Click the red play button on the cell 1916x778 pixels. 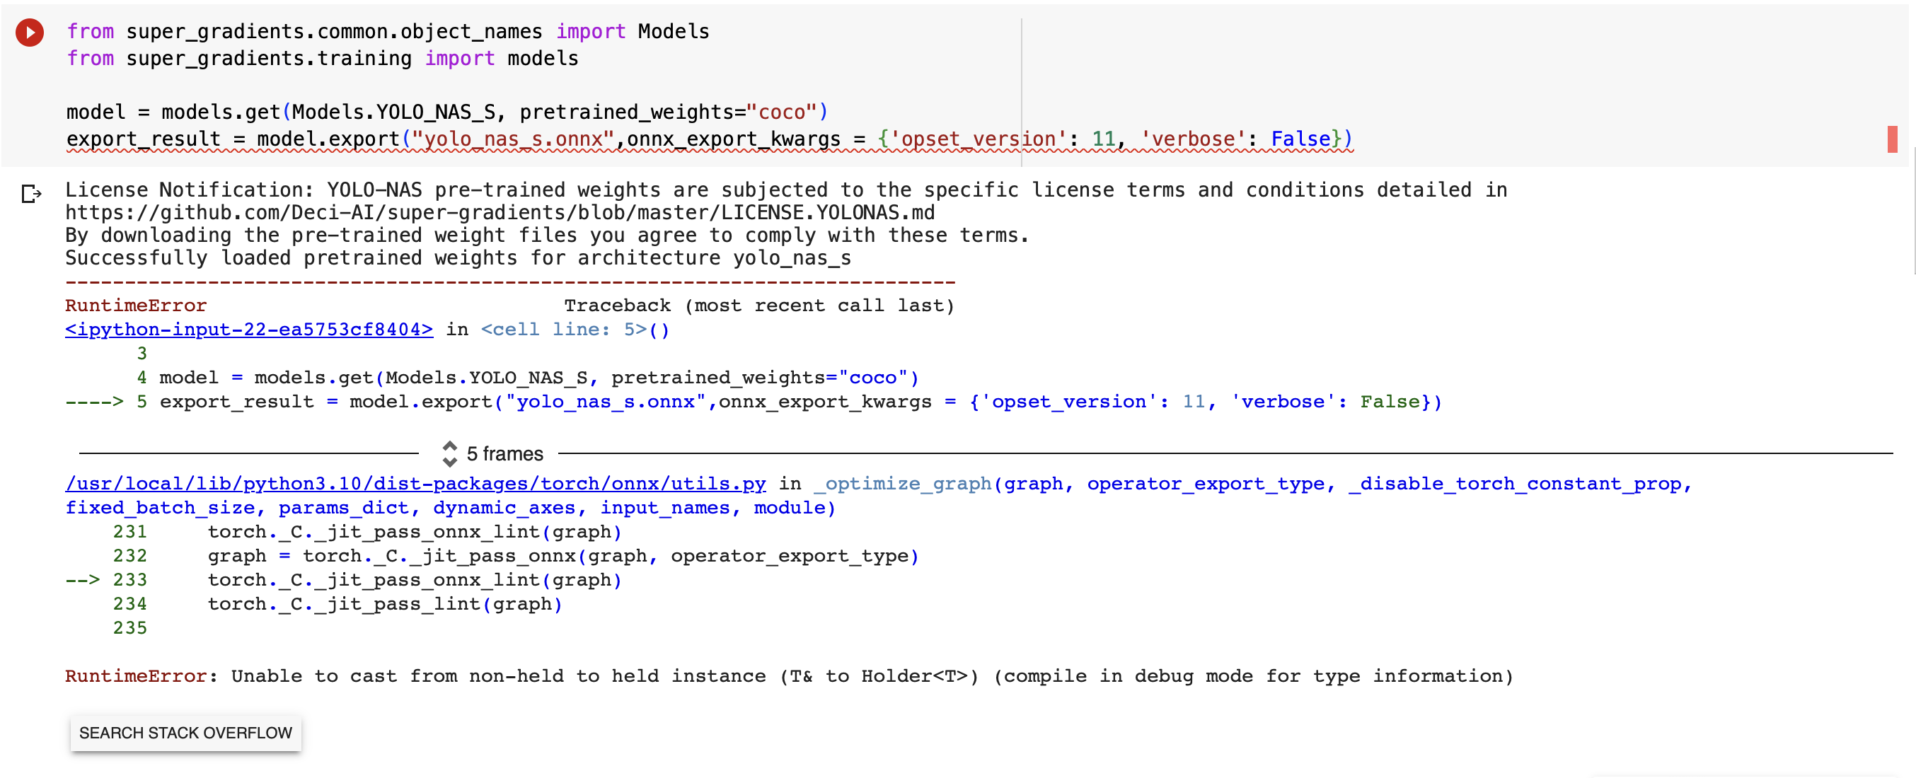pos(29,31)
